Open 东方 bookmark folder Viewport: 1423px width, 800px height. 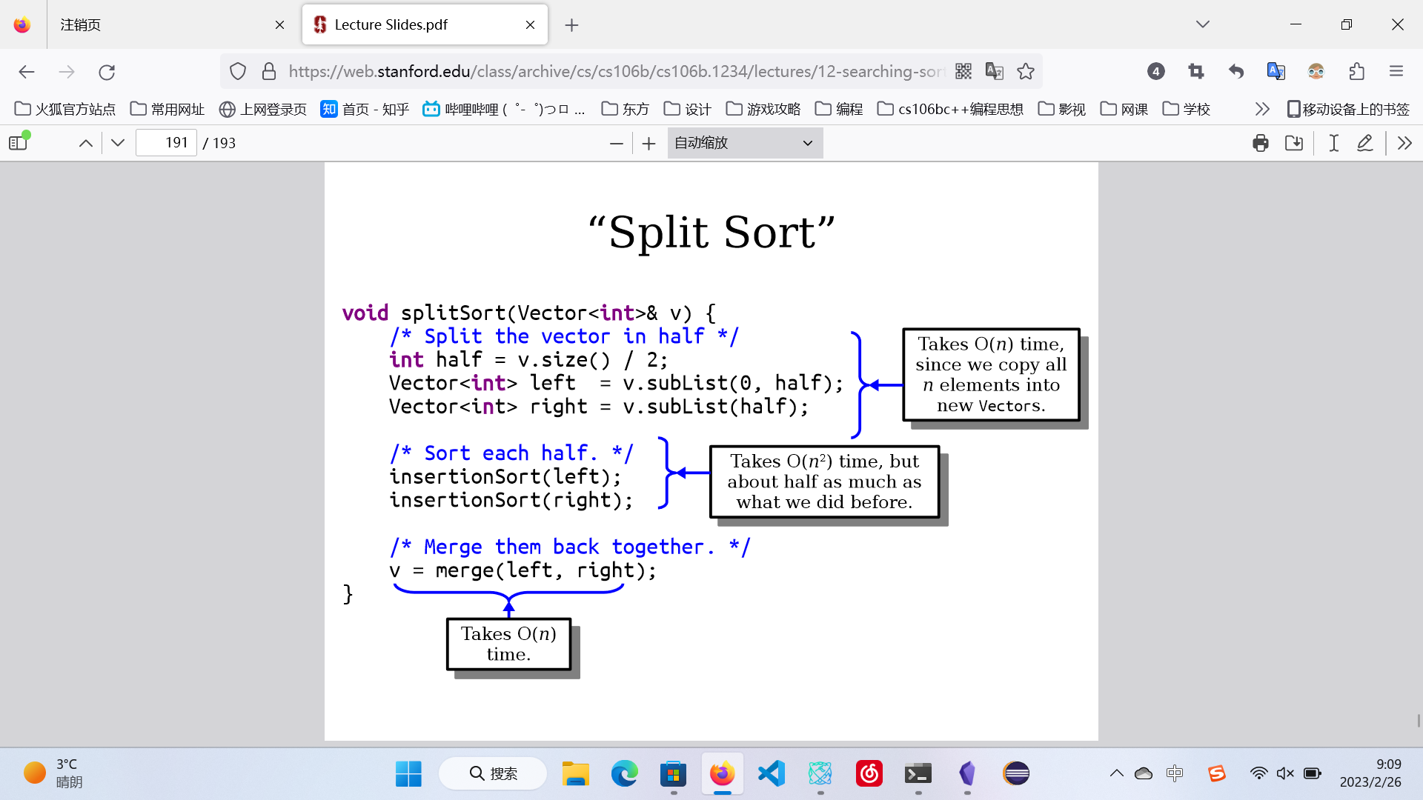(x=626, y=109)
